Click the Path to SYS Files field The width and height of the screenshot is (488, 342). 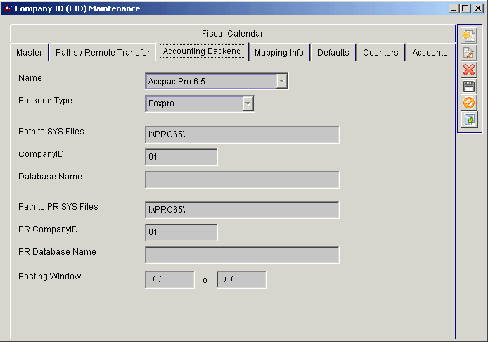[242, 135]
